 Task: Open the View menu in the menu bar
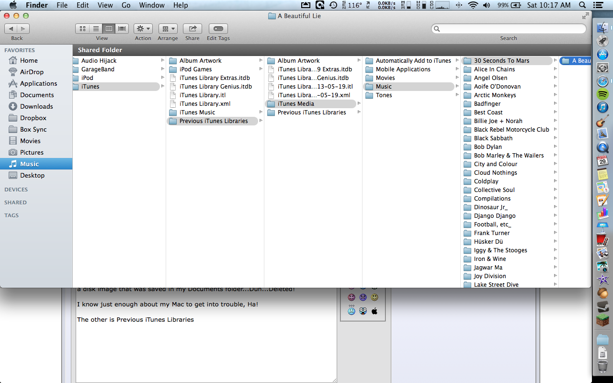pos(105,5)
